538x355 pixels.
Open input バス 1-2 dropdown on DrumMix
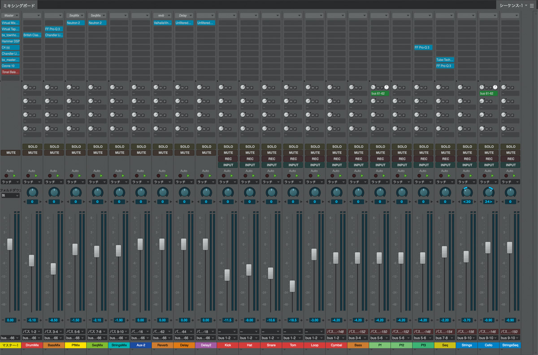pyautogui.click(x=33, y=332)
